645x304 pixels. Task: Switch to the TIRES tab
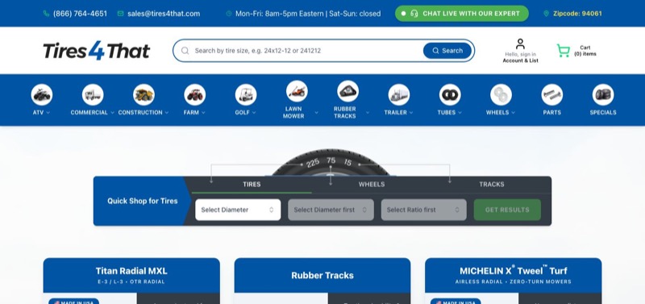pyautogui.click(x=252, y=185)
